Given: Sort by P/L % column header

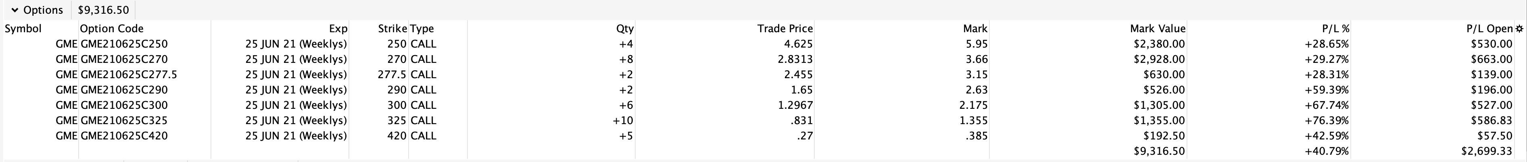Looking at the screenshot, I should 1335,28.
